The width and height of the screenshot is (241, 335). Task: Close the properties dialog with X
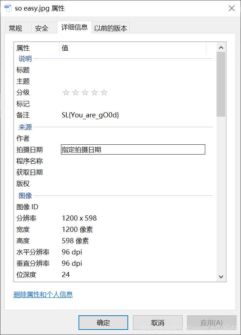click(x=232, y=8)
